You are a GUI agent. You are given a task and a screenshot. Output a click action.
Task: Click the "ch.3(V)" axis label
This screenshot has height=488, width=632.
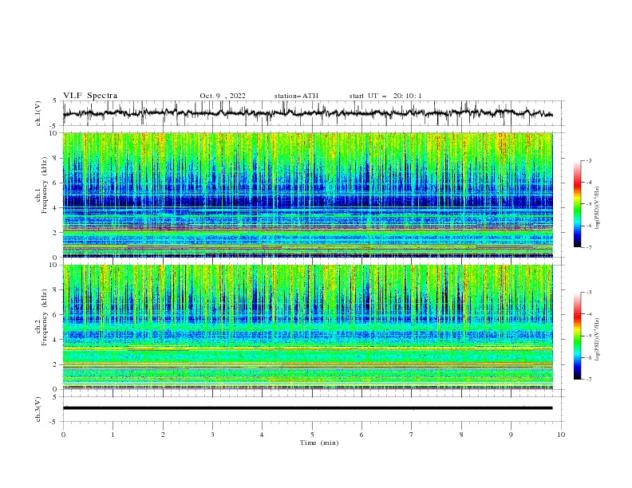38,409
